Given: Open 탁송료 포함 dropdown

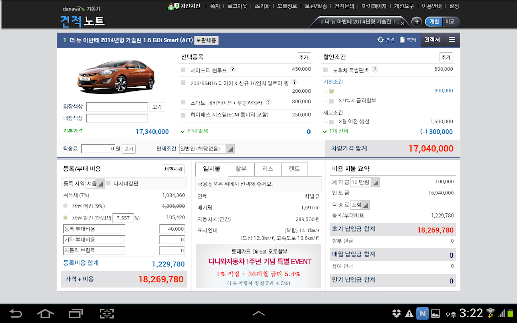Looking at the screenshot, I should [359, 205].
